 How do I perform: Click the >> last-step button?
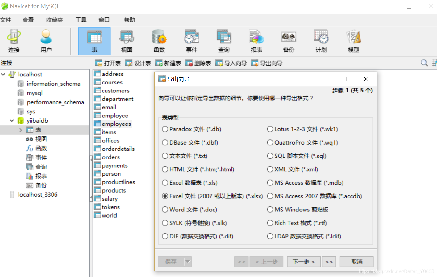[329, 262]
